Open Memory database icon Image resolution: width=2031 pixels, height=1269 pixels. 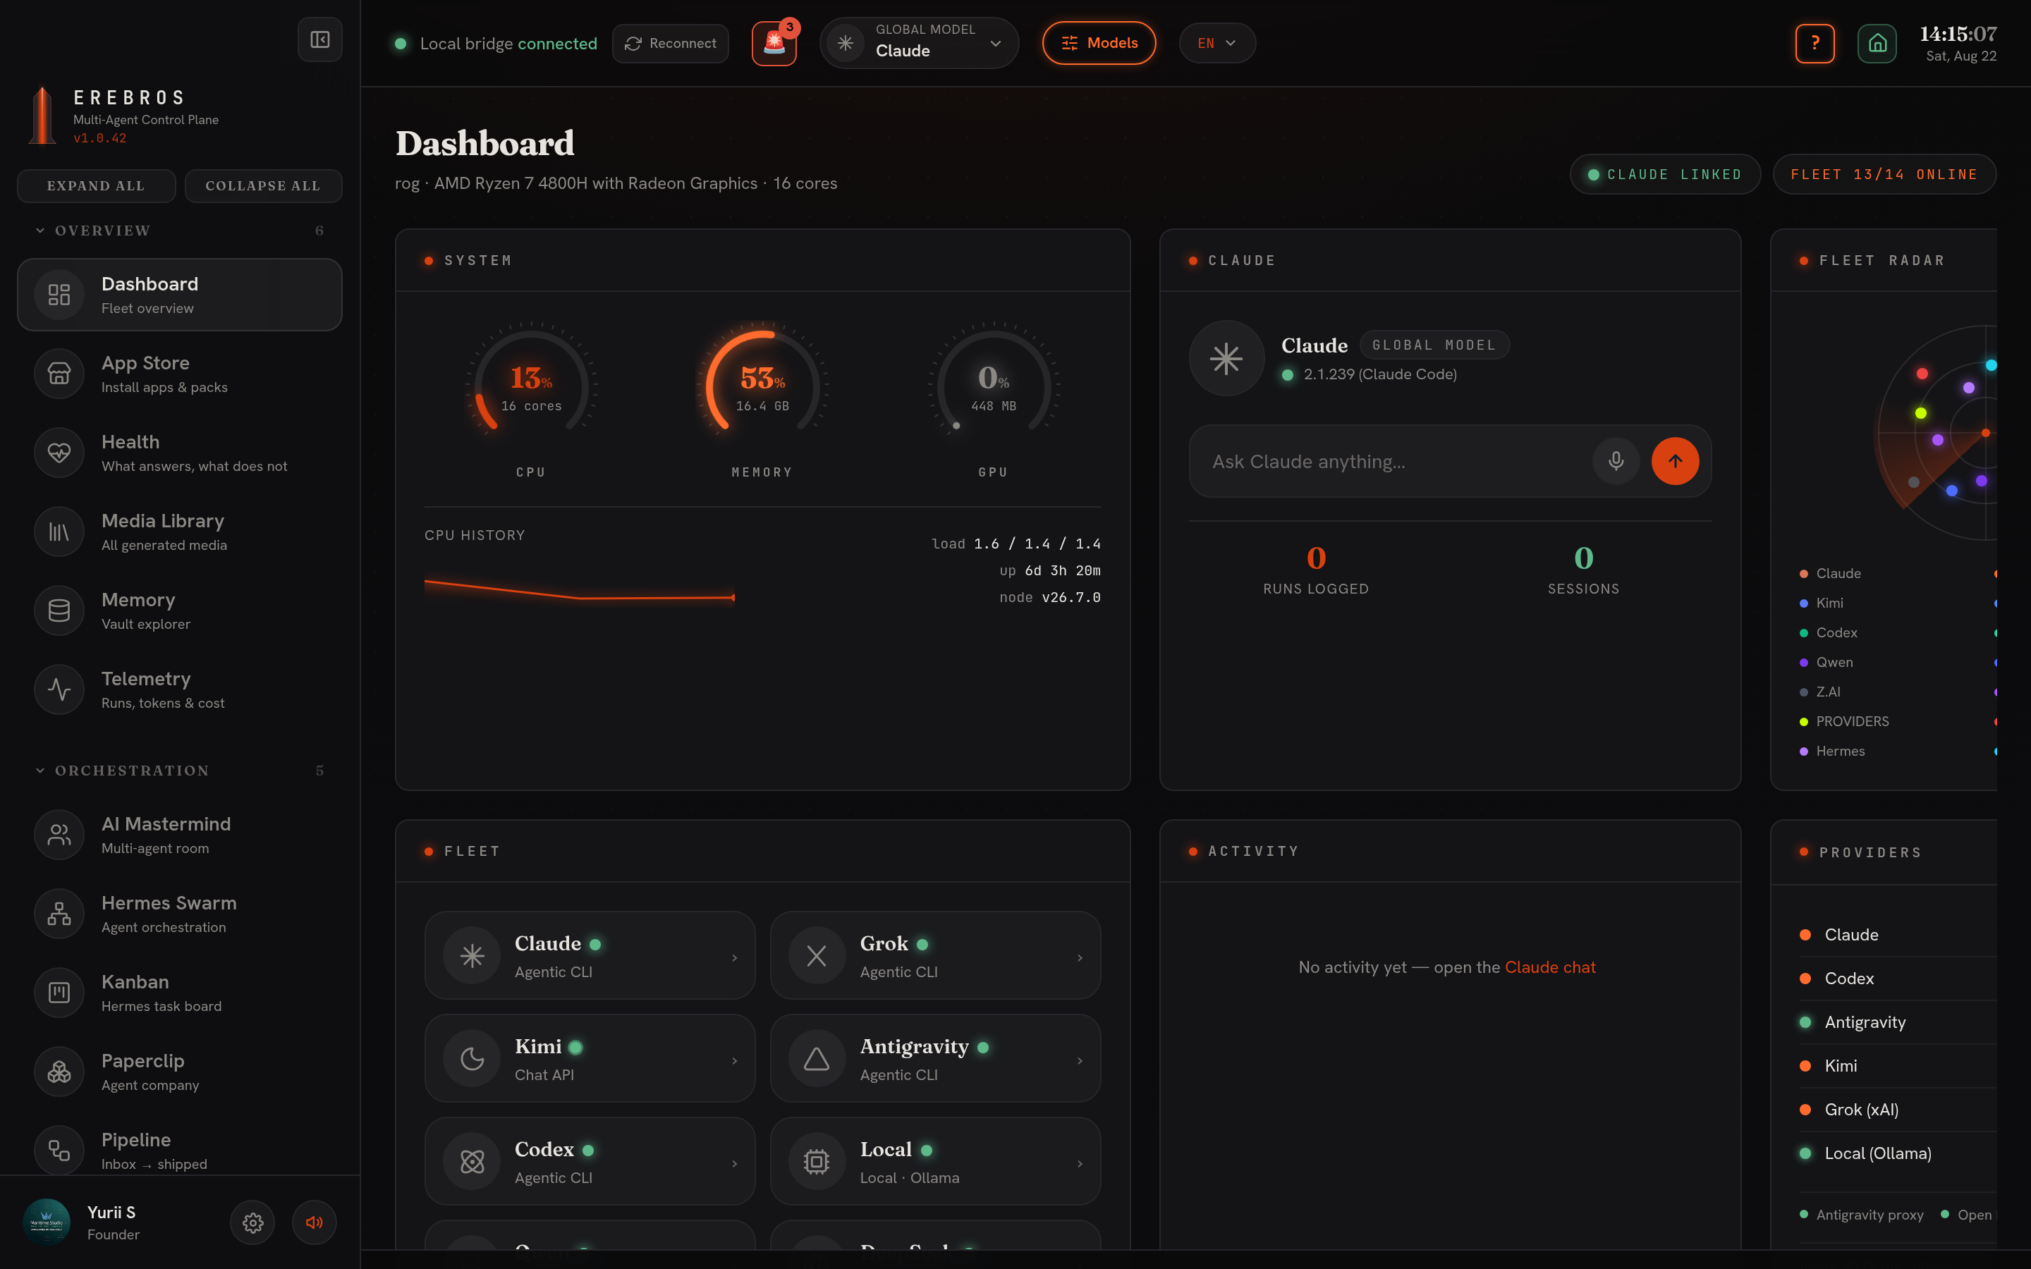pos(59,610)
